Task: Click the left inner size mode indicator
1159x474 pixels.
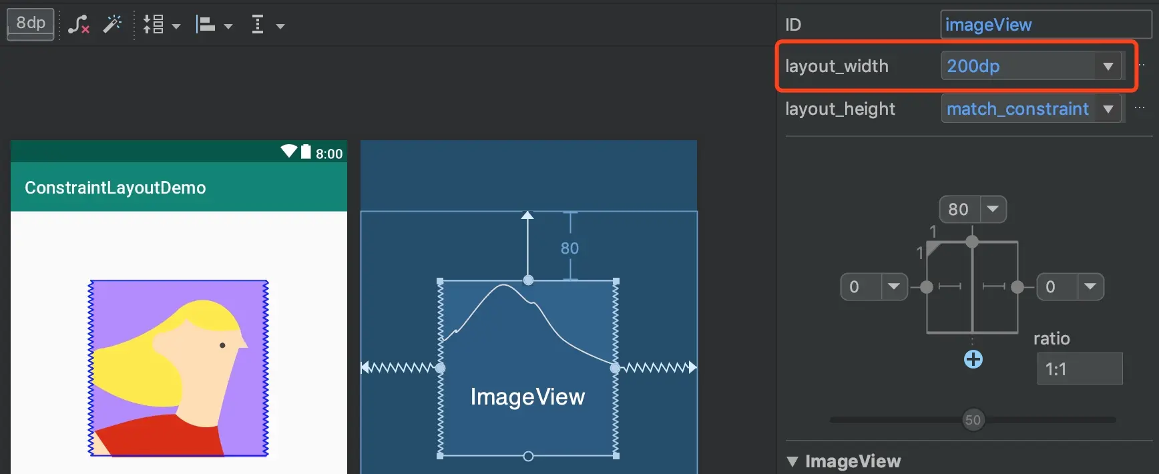Action: pyautogui.click(x=949, y=286)
